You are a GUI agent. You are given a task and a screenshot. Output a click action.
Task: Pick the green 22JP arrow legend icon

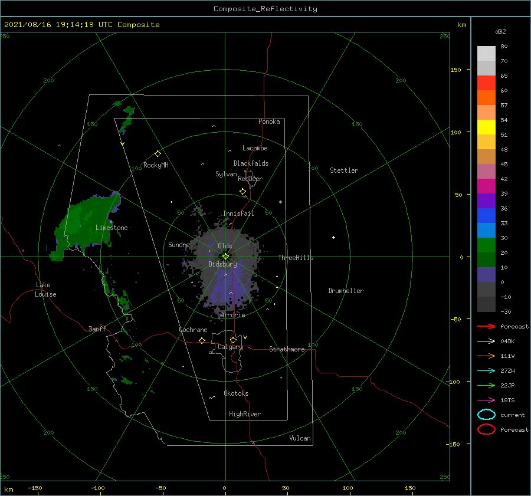[x=486, y=385]
